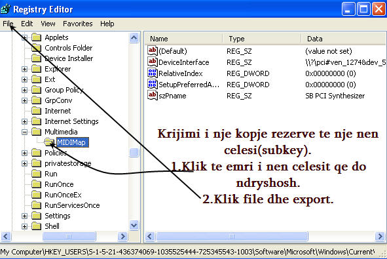Open the Edit menu
Viewport: 387px width, 259px height.
(x=27, y=24)
